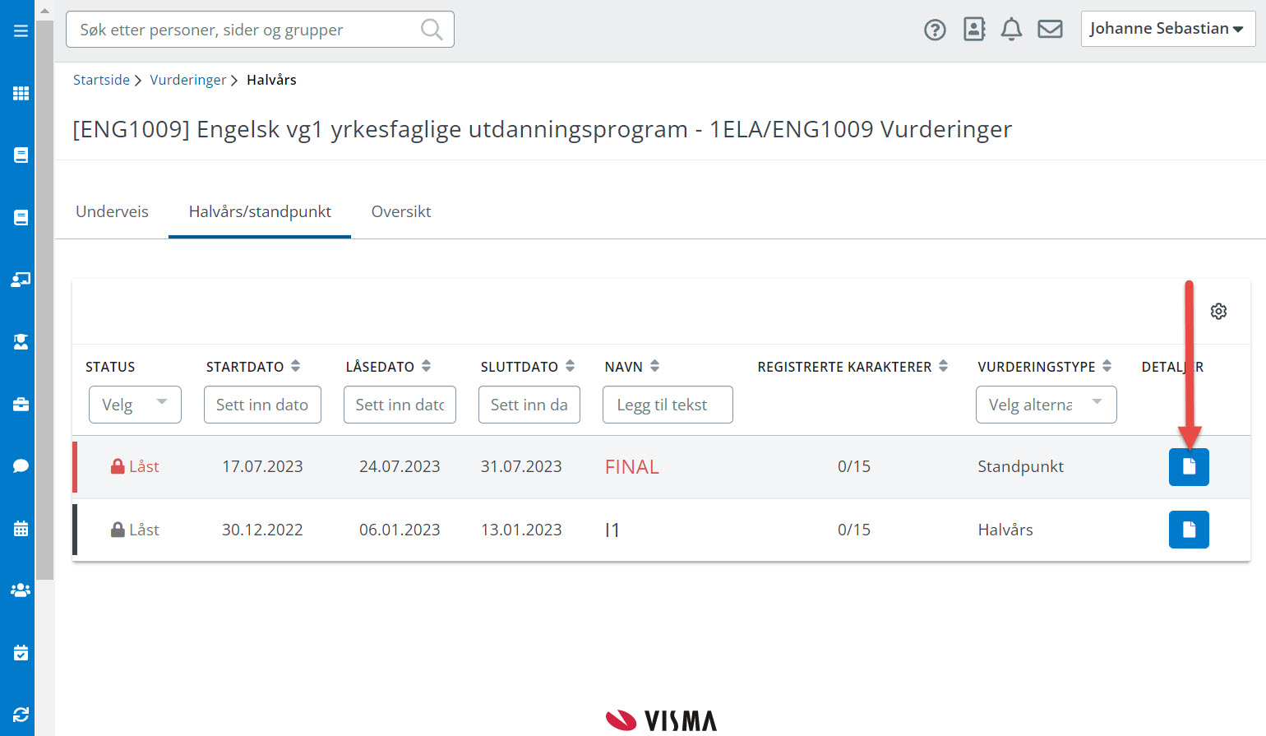Select the Standpunkt type cell

coord(1020,466)
